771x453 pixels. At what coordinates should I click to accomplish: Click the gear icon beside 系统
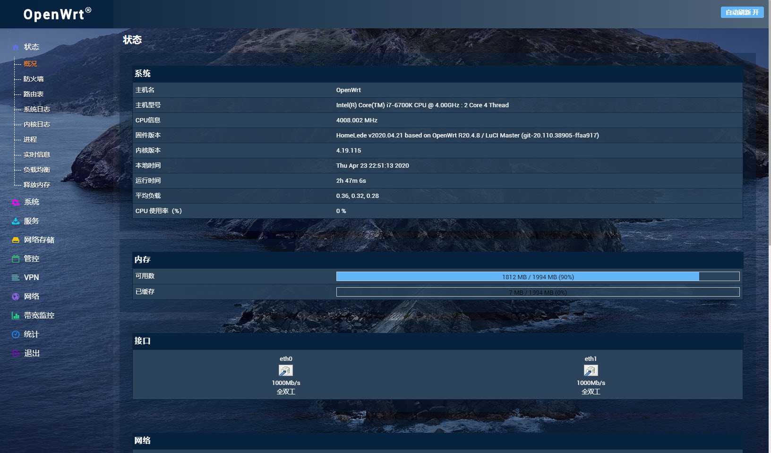pyautogui.click(x=16, y=202)
